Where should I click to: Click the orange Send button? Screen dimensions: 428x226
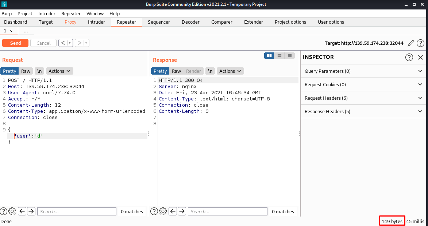tap(15, 43)
